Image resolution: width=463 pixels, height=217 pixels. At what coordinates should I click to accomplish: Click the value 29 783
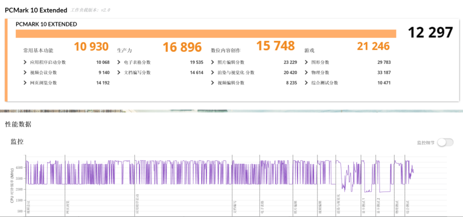(384, 62)
